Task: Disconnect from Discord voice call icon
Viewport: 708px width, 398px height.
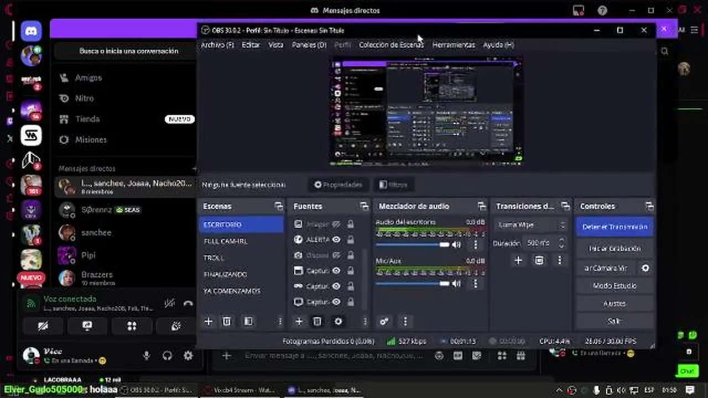Action: pyautogui.click(x=188, y=303)
